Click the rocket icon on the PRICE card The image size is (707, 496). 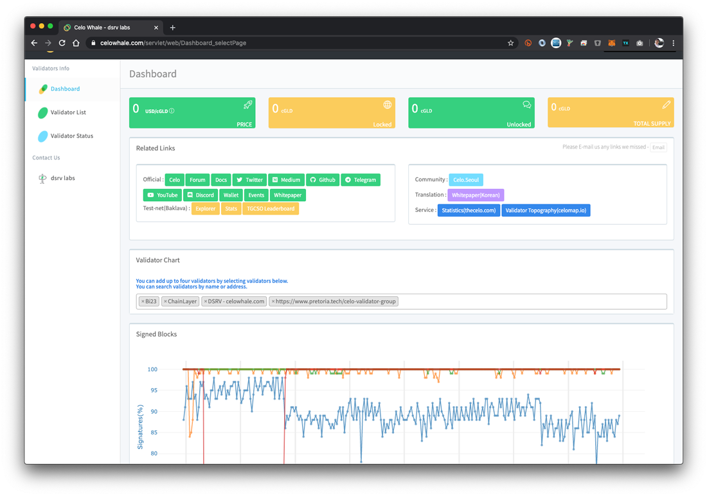click(x=248, y=105)
